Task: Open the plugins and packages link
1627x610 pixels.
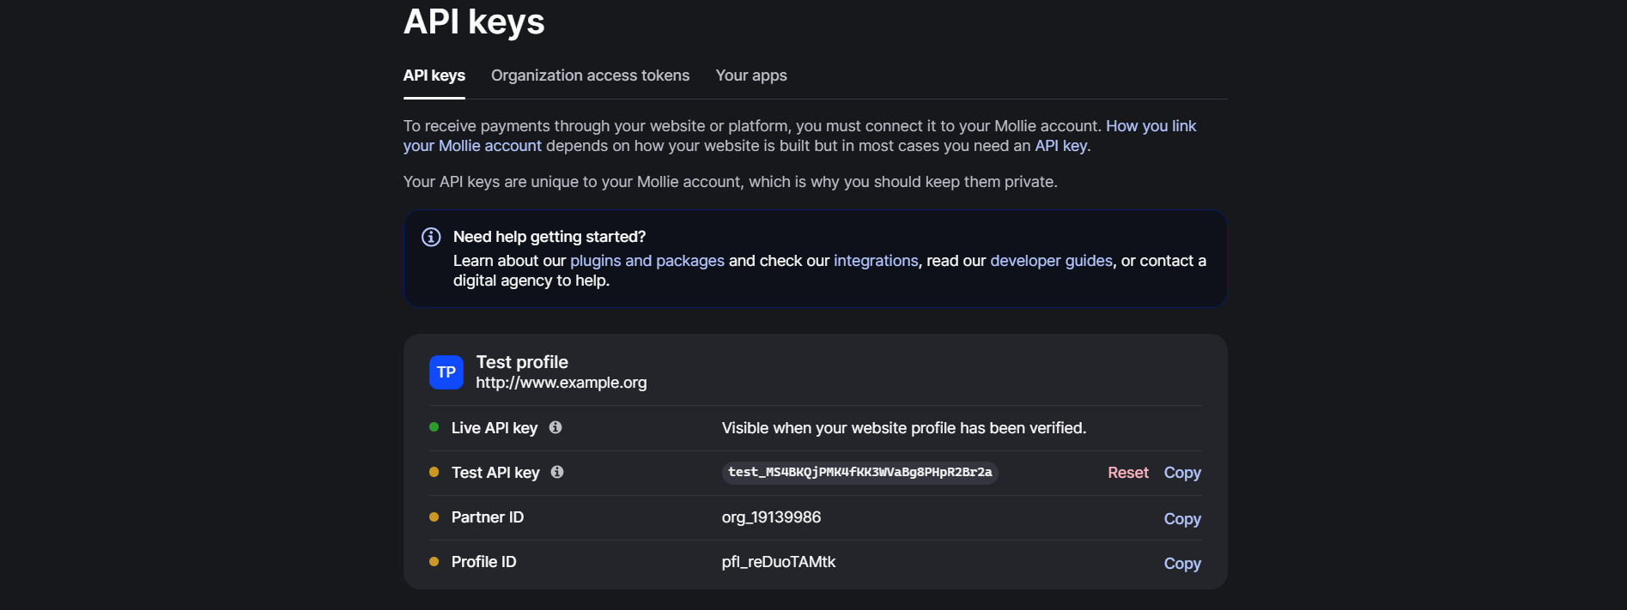Action: (x=647, y=261)
